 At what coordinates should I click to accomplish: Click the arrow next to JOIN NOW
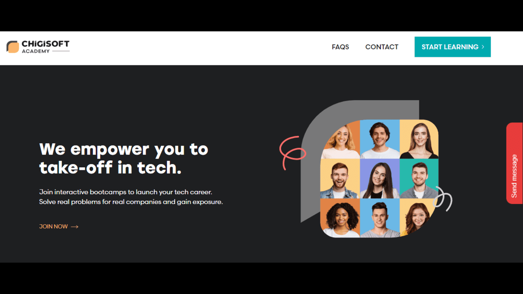click(x=75, y=226)
